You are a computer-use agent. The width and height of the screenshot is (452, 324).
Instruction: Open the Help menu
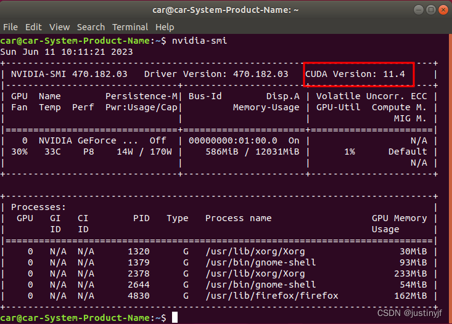tap(165, 27)
